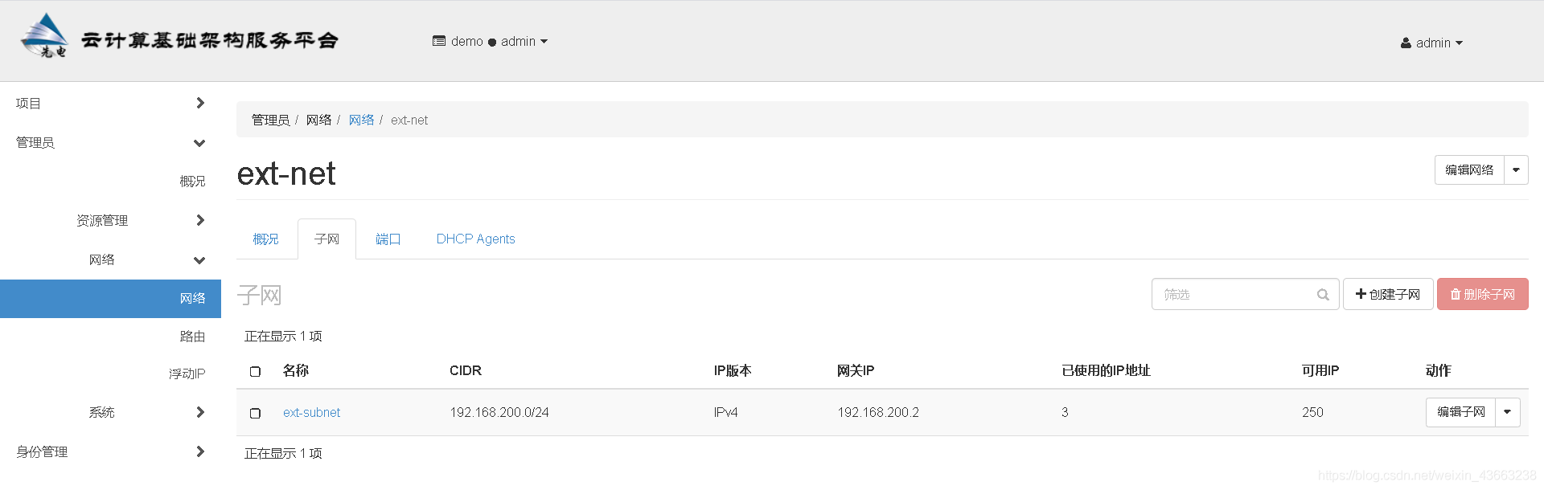This screenshot has height=490, width=1544.
Task: Switch to the DHCP Agents tab
Action: (x=475, y=239)
